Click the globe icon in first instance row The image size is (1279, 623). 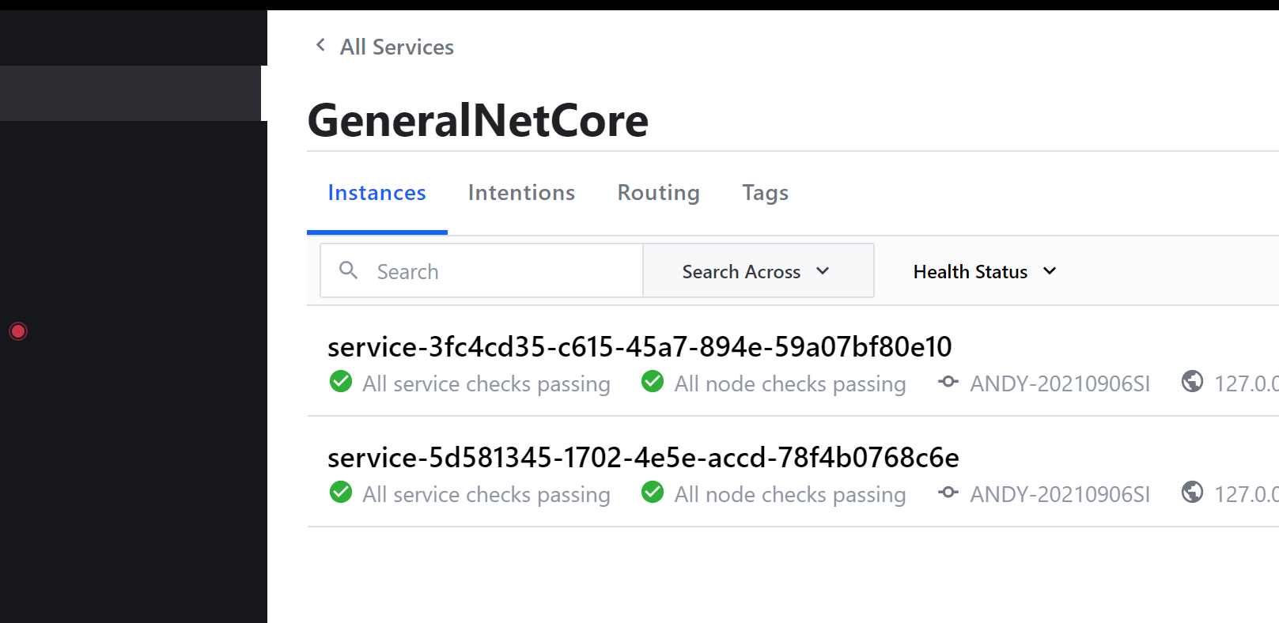coord(1192,382)
